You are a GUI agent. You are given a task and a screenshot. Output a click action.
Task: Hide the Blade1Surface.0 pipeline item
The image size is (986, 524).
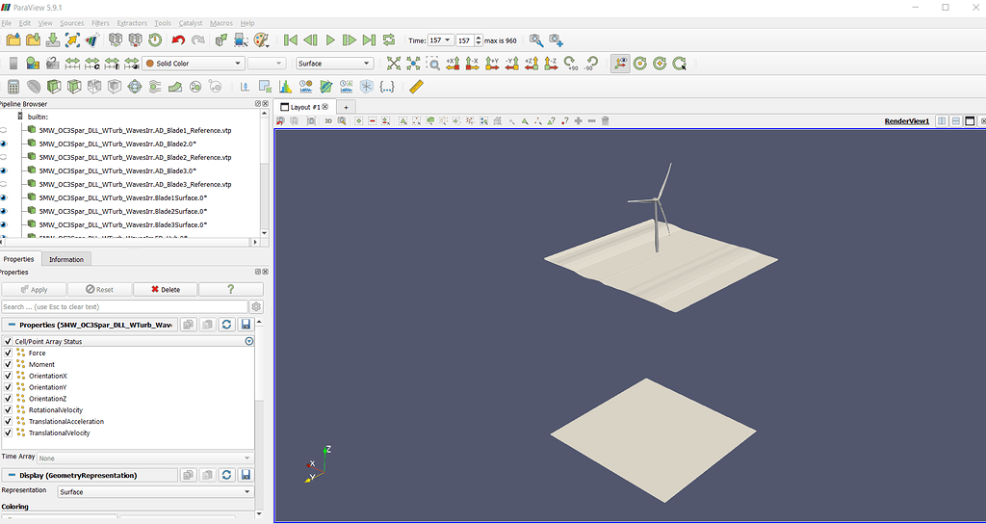point(4,197)
